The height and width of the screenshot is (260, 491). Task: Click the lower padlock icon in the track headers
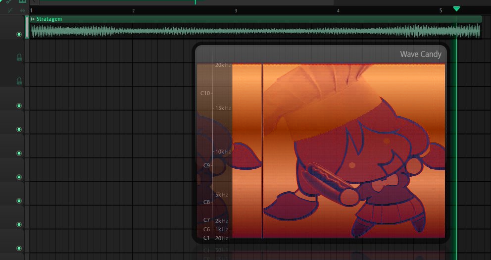pyautogui.click(x=19, y=81)
